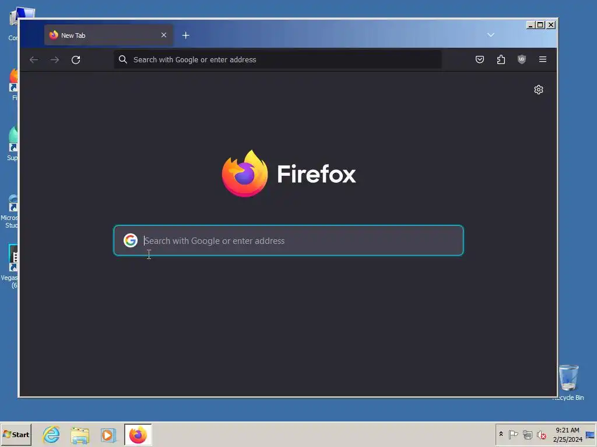Screen dimensions: 597x447
Task: Open the Windows Start button
Action: (16, 434)
